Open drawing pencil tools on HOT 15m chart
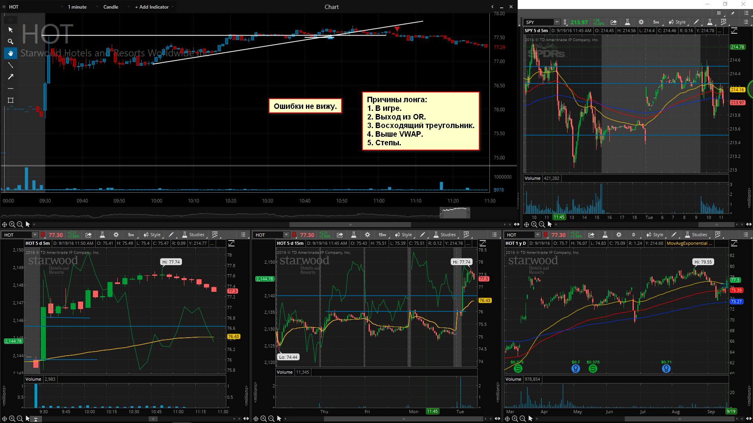This screenshot has height=423, width=753. point(422,235)
